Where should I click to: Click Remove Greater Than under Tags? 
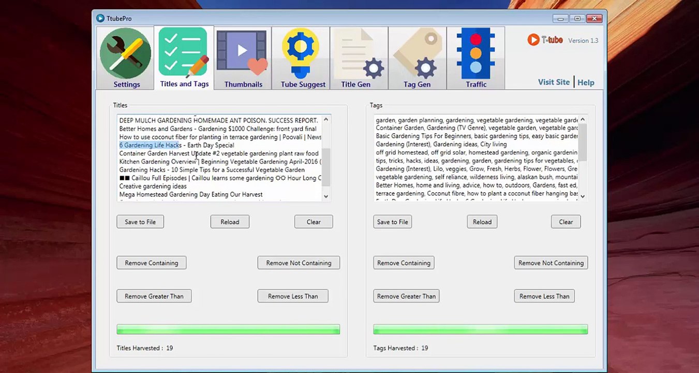click(x=406, y=296)
